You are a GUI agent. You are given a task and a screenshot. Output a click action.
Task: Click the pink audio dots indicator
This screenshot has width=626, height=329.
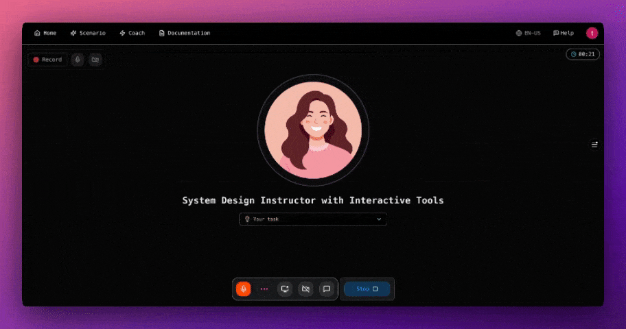point(264,289)
